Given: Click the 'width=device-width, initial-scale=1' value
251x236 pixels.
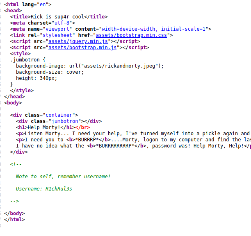Looking at the screenshot, I should (153, 29).
